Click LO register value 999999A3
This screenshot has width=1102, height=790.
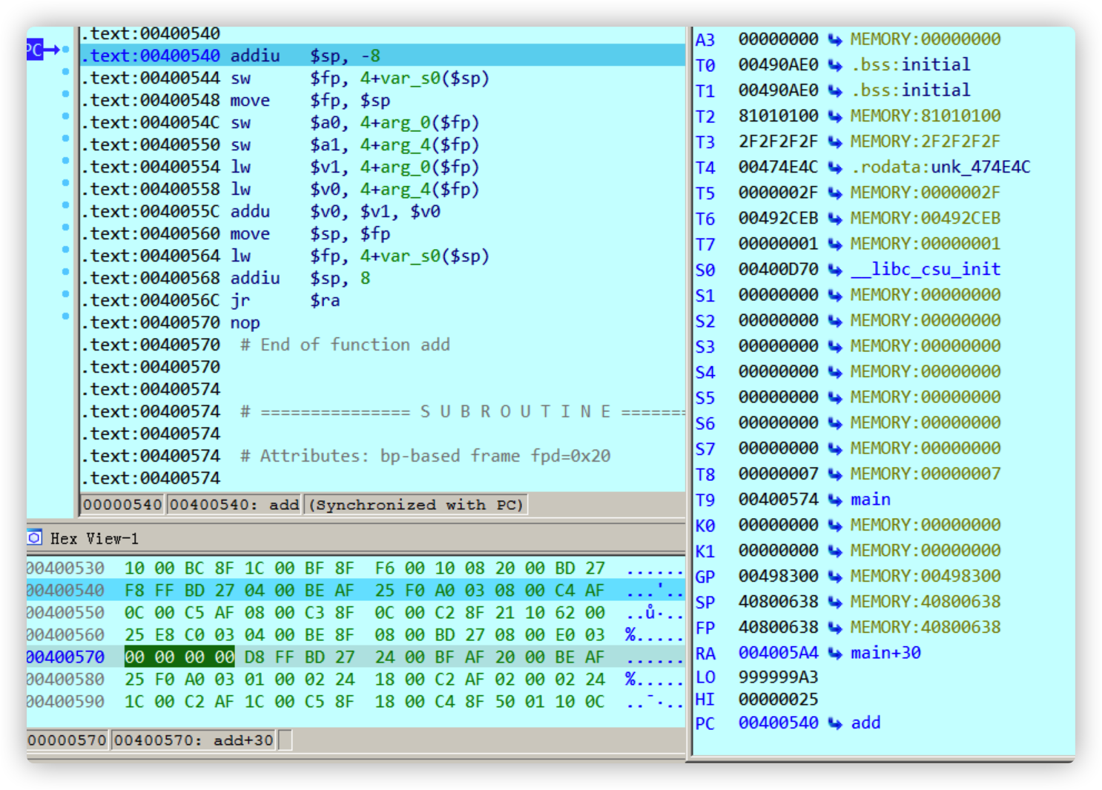coord(779,677)
